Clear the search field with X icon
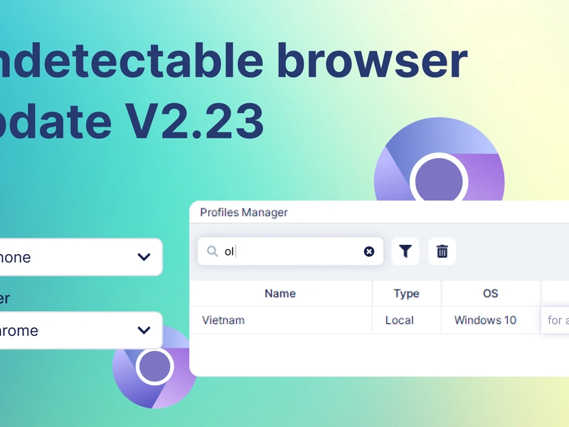Viewport: 569px width, 427px height. [369, 251]
